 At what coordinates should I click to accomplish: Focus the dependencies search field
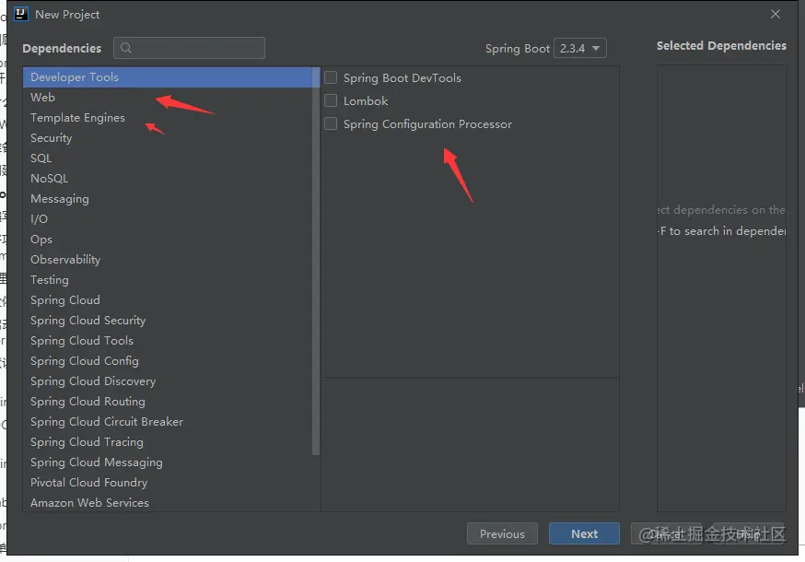(190, 48)
